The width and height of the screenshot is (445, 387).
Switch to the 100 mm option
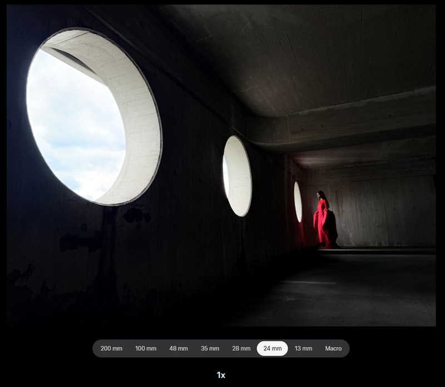click(x=146, y=349)
